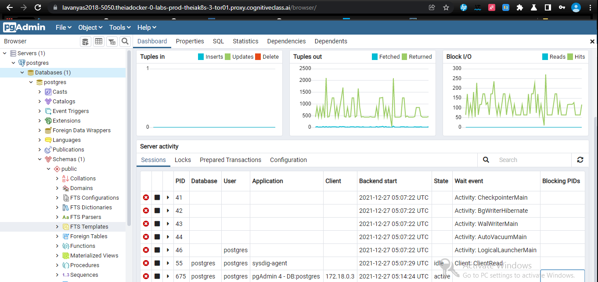This screenshot has height=282, width=598.
Task: Terminate session PID 675 with the red stop icon
Action: coord(146,276)
